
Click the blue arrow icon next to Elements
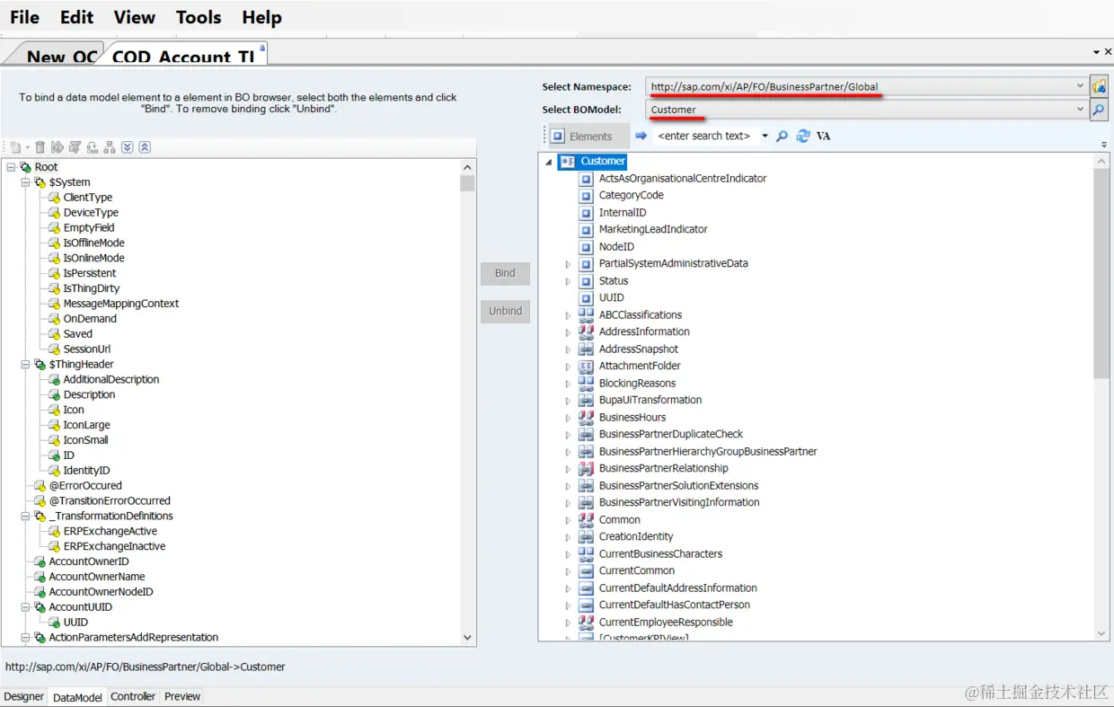(x=641, y=136)
